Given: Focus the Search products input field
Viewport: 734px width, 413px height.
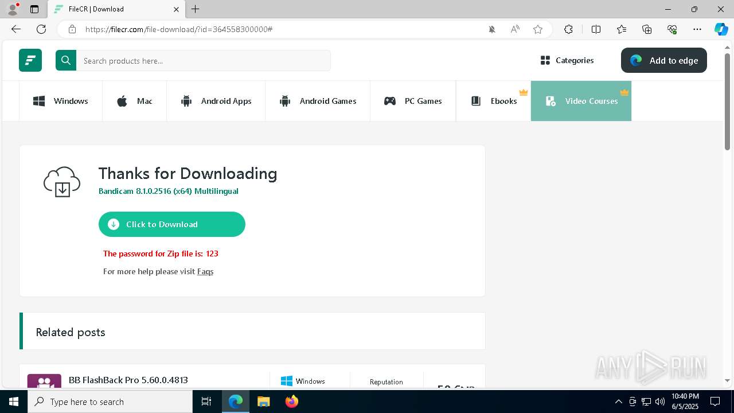Looking at the screenshot, I should tap(204, 60).
